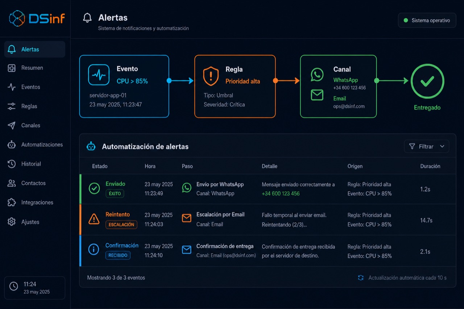Click the Canales paper-plane icon in sidebar
This screenshot has width=464, height=309.
click(12, 125)
